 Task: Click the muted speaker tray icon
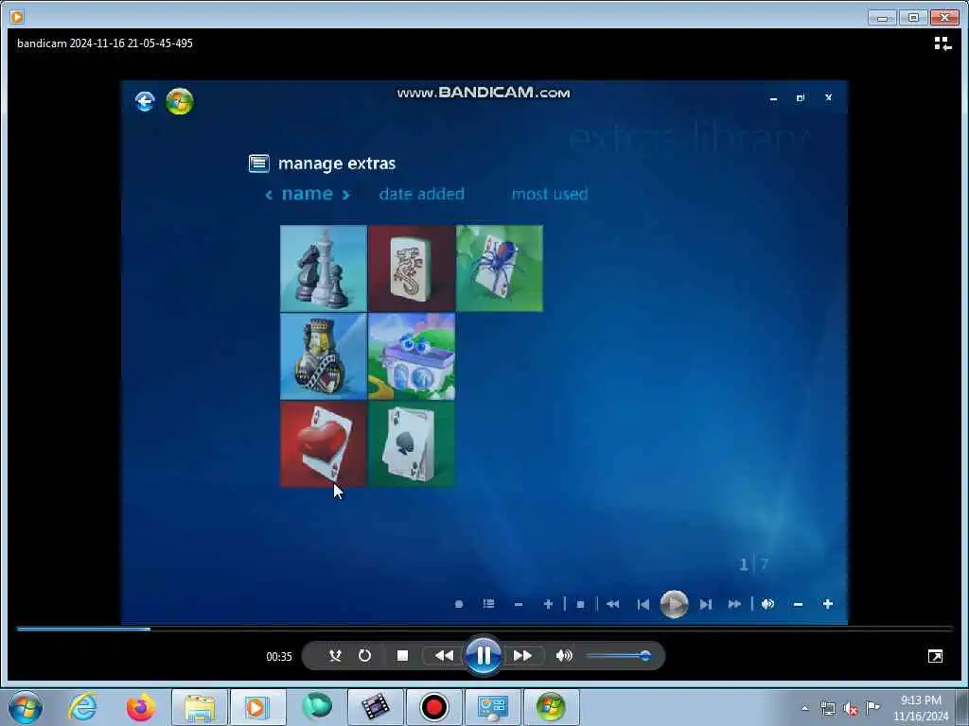851,709
